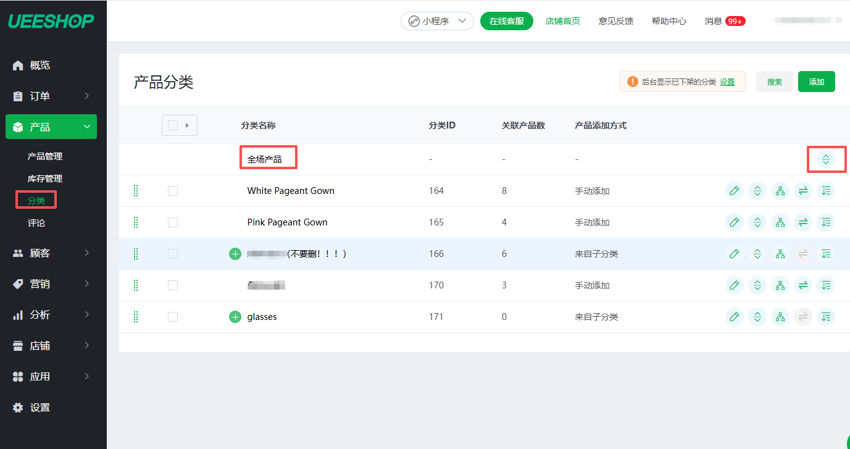Open the 小程序 dropdown in the top bar
The width and height of the screenshot is (850, 449).
click(x=437, y=21)
